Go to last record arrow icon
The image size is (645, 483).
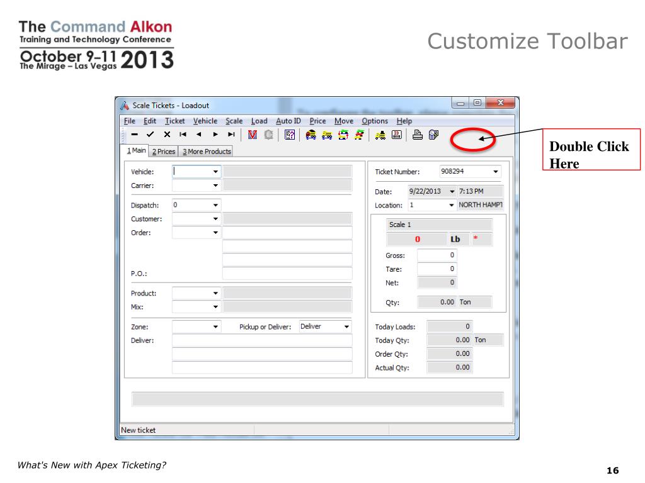click(231, 135)
